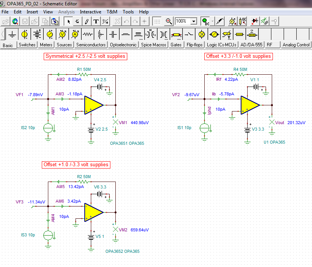The image size is (312, 267).
Task: Click the probe tool icon
Action: [x=220, y=21]
